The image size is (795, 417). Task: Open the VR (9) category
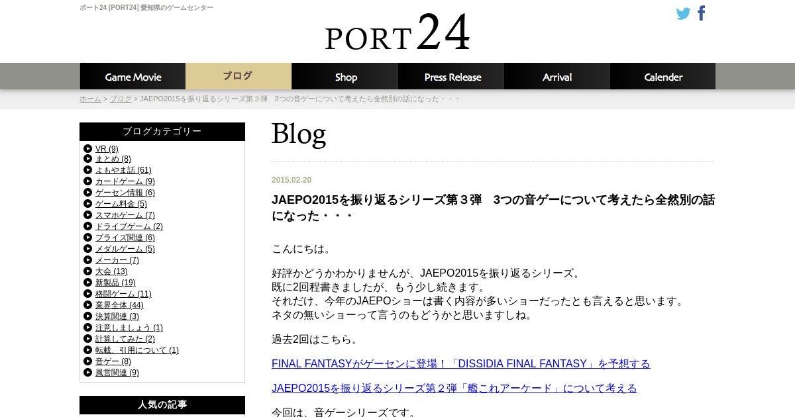point(107,148)
